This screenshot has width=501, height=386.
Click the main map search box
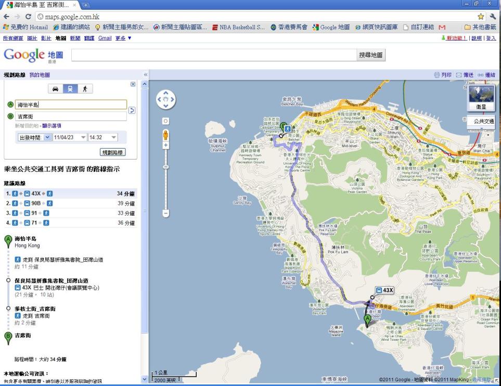coord(214,55)
